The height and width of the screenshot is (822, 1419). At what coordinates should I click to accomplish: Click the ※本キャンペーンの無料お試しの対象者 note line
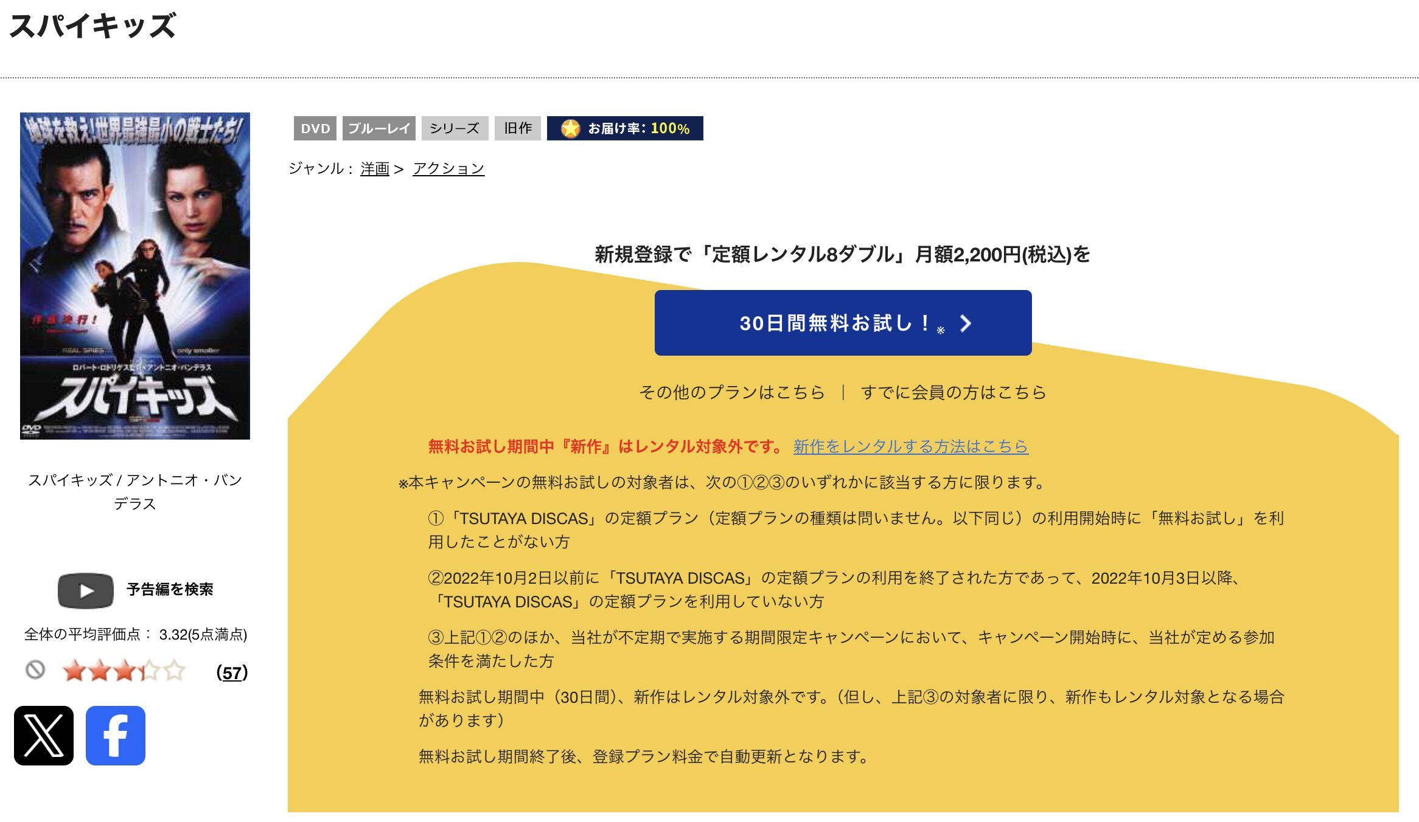(x=722, y=482)
